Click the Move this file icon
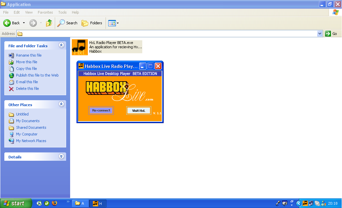Image resolution: width=342 pixels, height=208 pixels. point(11,62)
